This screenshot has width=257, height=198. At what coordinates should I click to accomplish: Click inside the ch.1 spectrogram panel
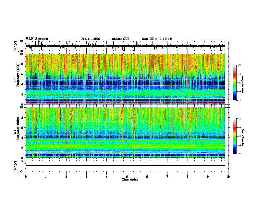(125, 79)
